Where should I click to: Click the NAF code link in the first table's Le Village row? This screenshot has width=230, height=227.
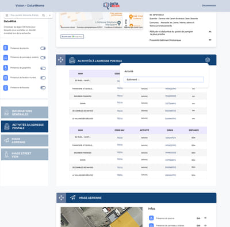[x=120, y=118]
